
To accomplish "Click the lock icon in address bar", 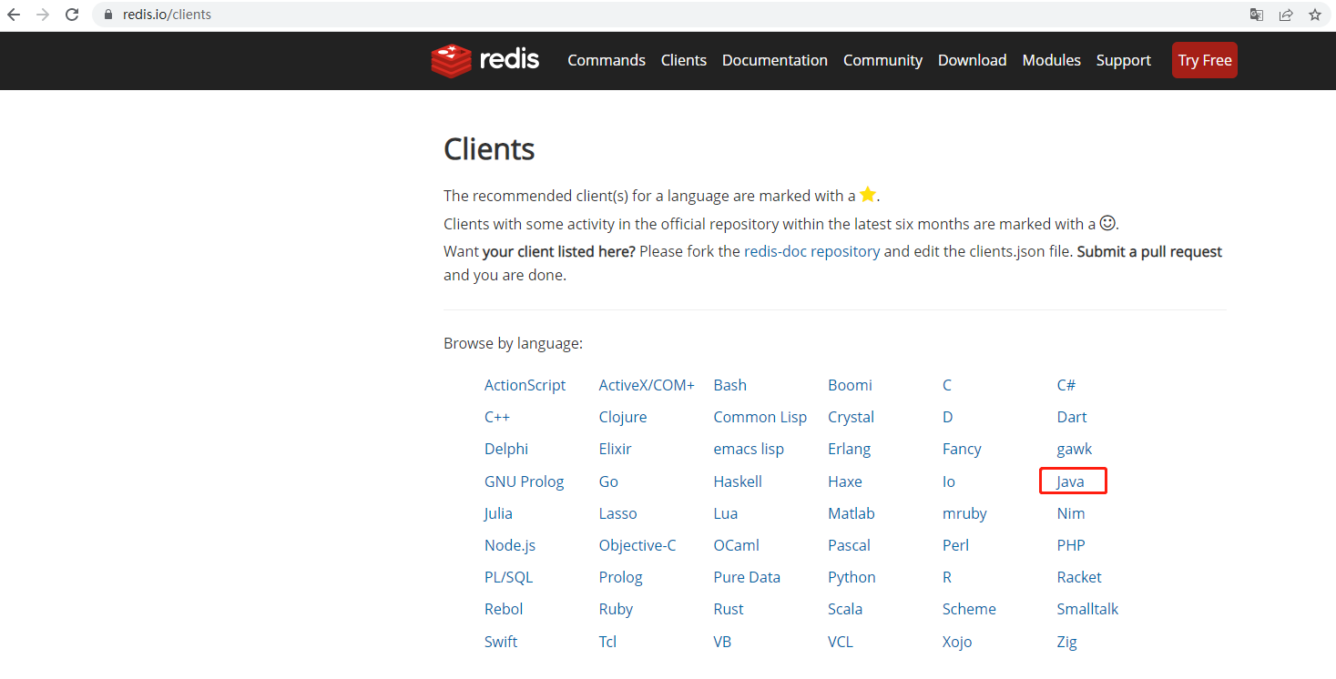I will [108, 15].
